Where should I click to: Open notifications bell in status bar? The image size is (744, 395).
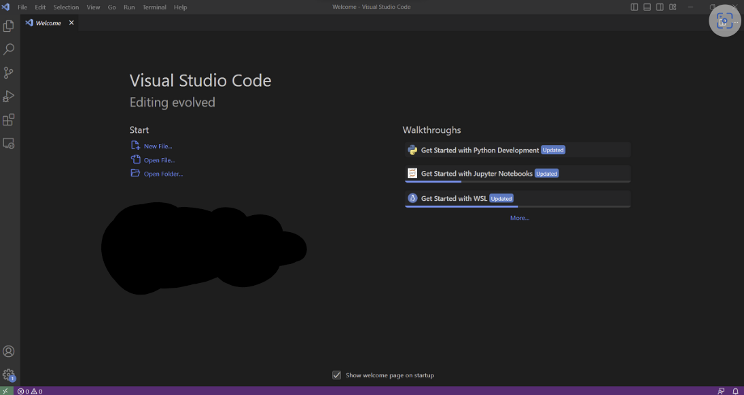click(735, 391)
